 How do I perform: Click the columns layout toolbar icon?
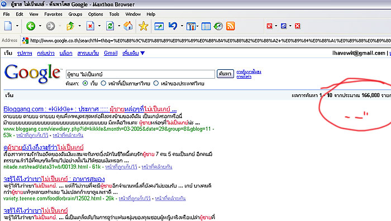tap(191, 26)
